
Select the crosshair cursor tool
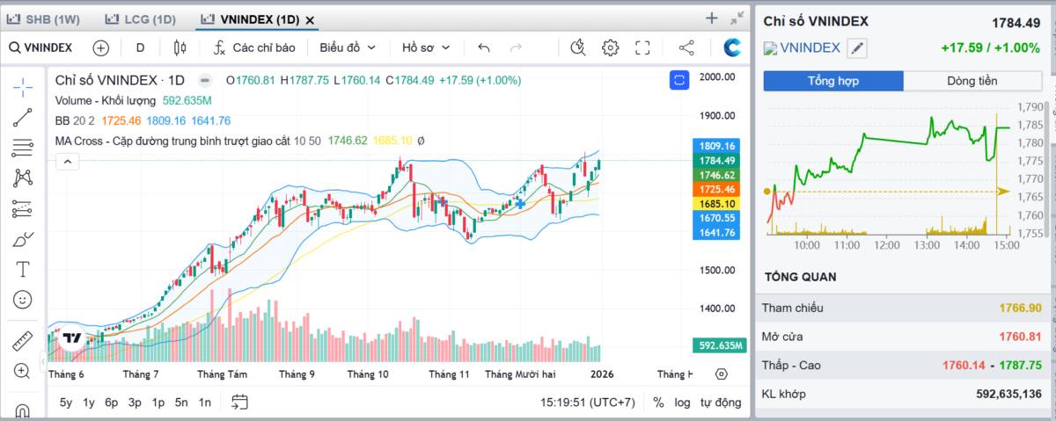tap(23, 86)
